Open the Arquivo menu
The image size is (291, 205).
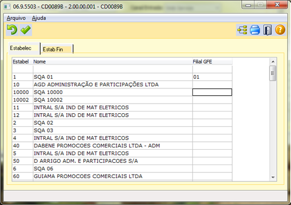[16, 18]
